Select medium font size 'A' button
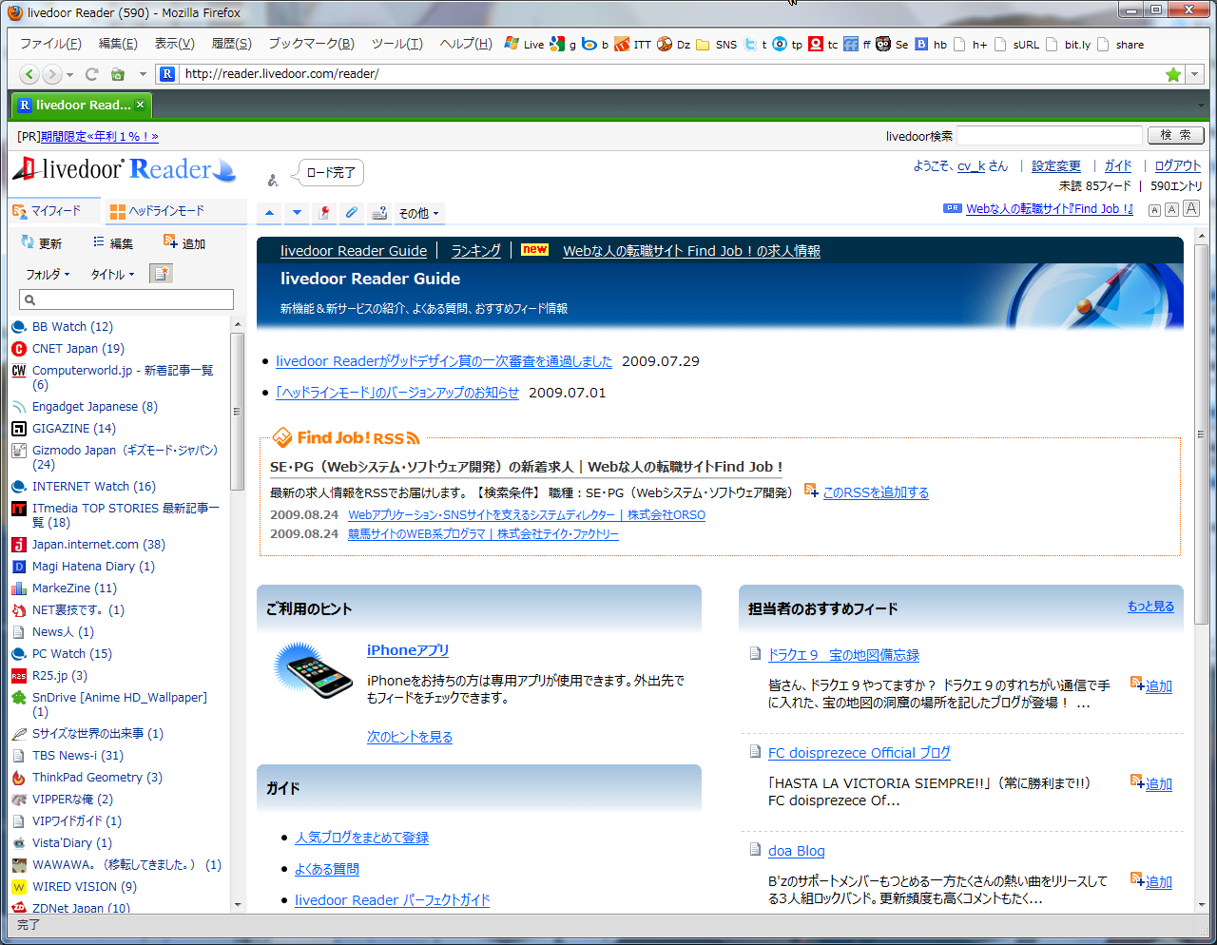 [1171, 209]
